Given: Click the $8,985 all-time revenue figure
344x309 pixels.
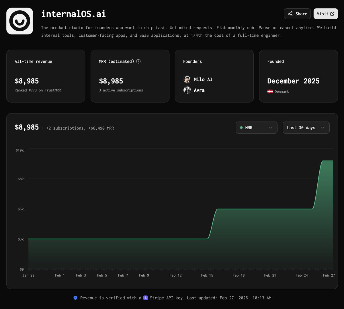Looking at the screenshot, I should (27, 81).
